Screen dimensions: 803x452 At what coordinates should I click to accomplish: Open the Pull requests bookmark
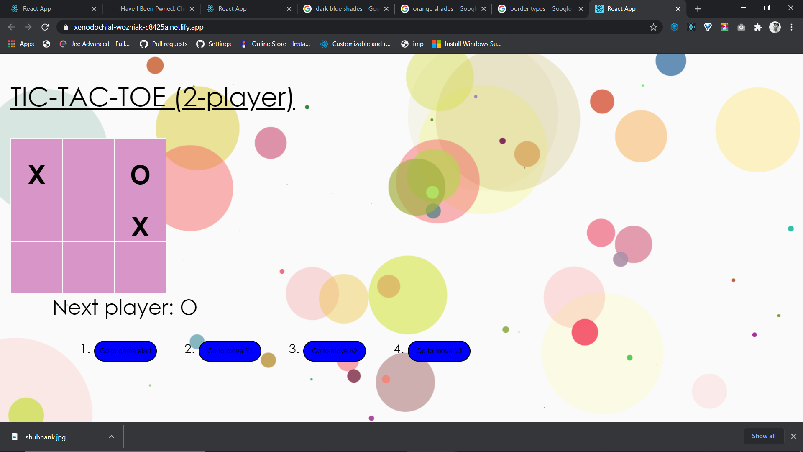(164, 44)
